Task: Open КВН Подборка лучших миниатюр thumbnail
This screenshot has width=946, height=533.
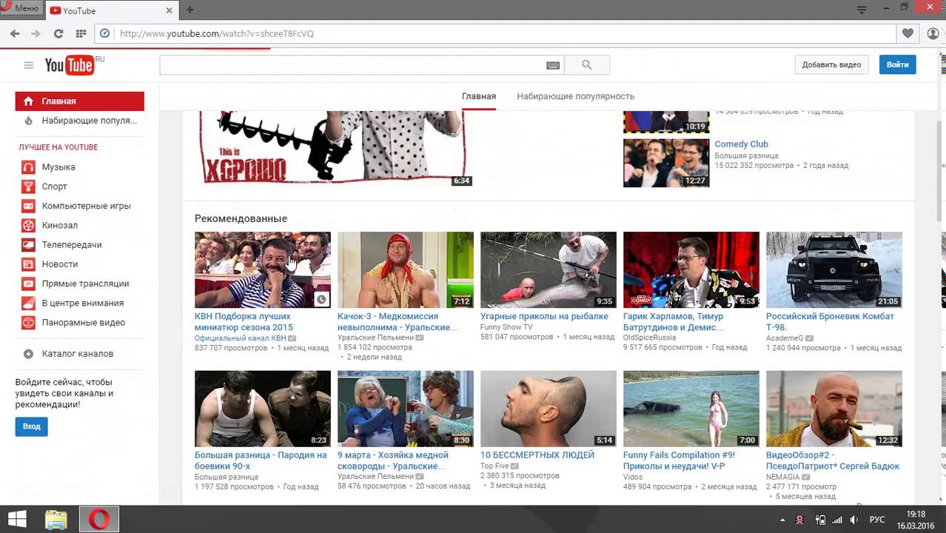Action: 262,269
